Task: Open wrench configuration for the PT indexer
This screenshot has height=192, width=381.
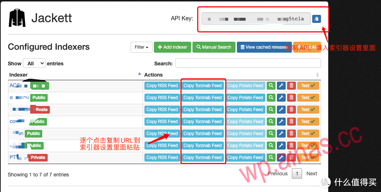Action: click(281, 157)
